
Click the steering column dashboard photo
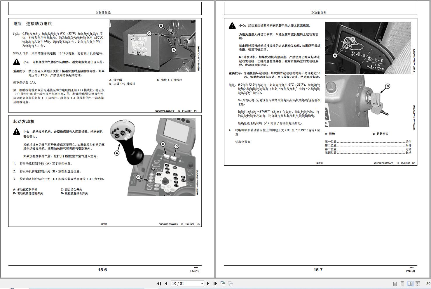point(368,48)
